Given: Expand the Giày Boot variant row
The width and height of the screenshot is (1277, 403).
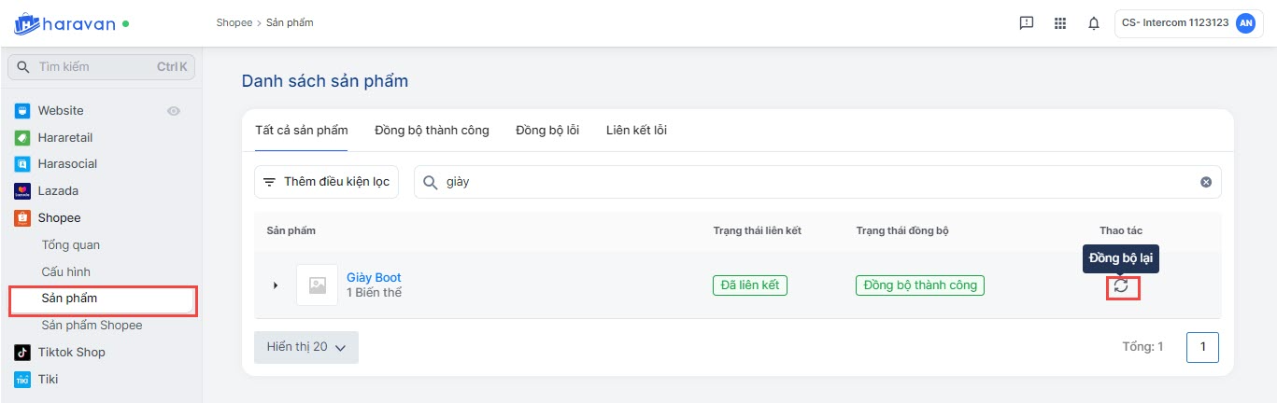Looking at the screenshot, I should [276, 285].
